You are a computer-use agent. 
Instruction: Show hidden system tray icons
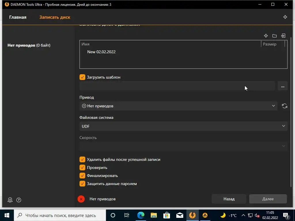coord(243,215)
